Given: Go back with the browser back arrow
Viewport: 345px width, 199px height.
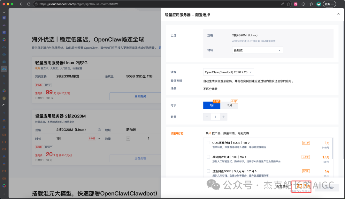Looking at the screenshot, I should [x=21, y=4].
